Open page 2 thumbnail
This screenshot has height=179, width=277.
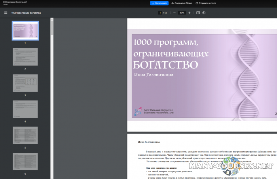coord(25,57)
